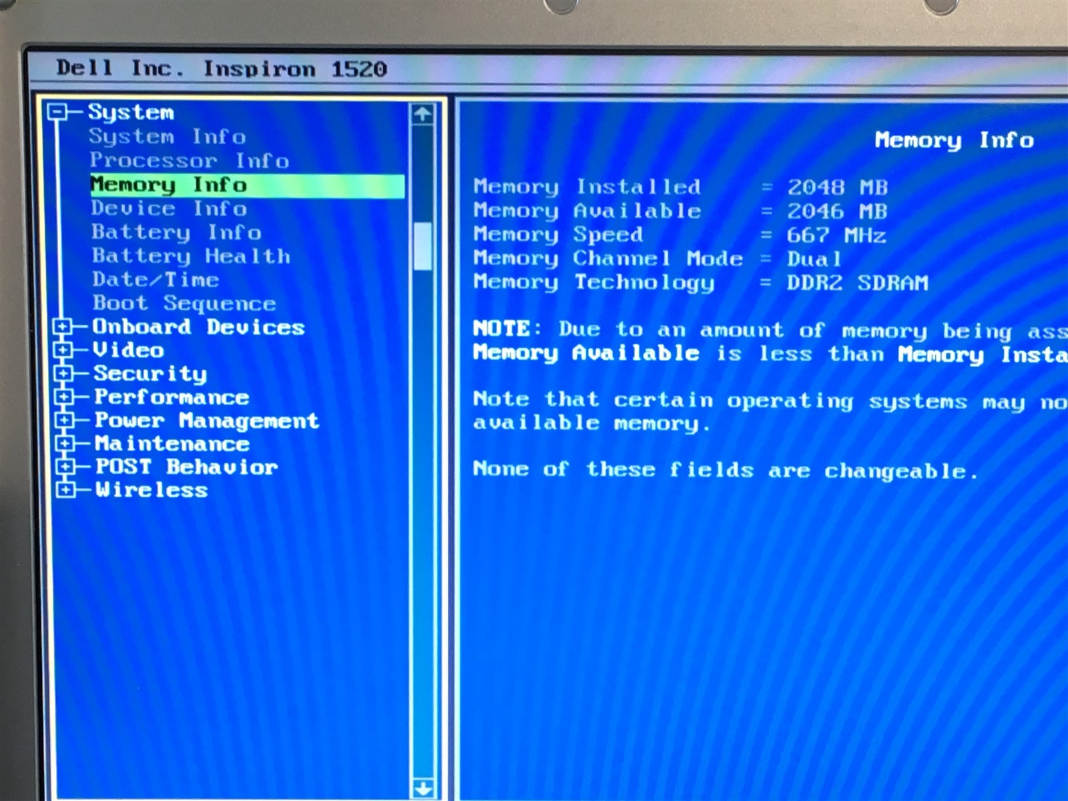Select the Video category label
Image resolution: width=1068 pixels, height=801 pixels.
[x=128, y=350]
